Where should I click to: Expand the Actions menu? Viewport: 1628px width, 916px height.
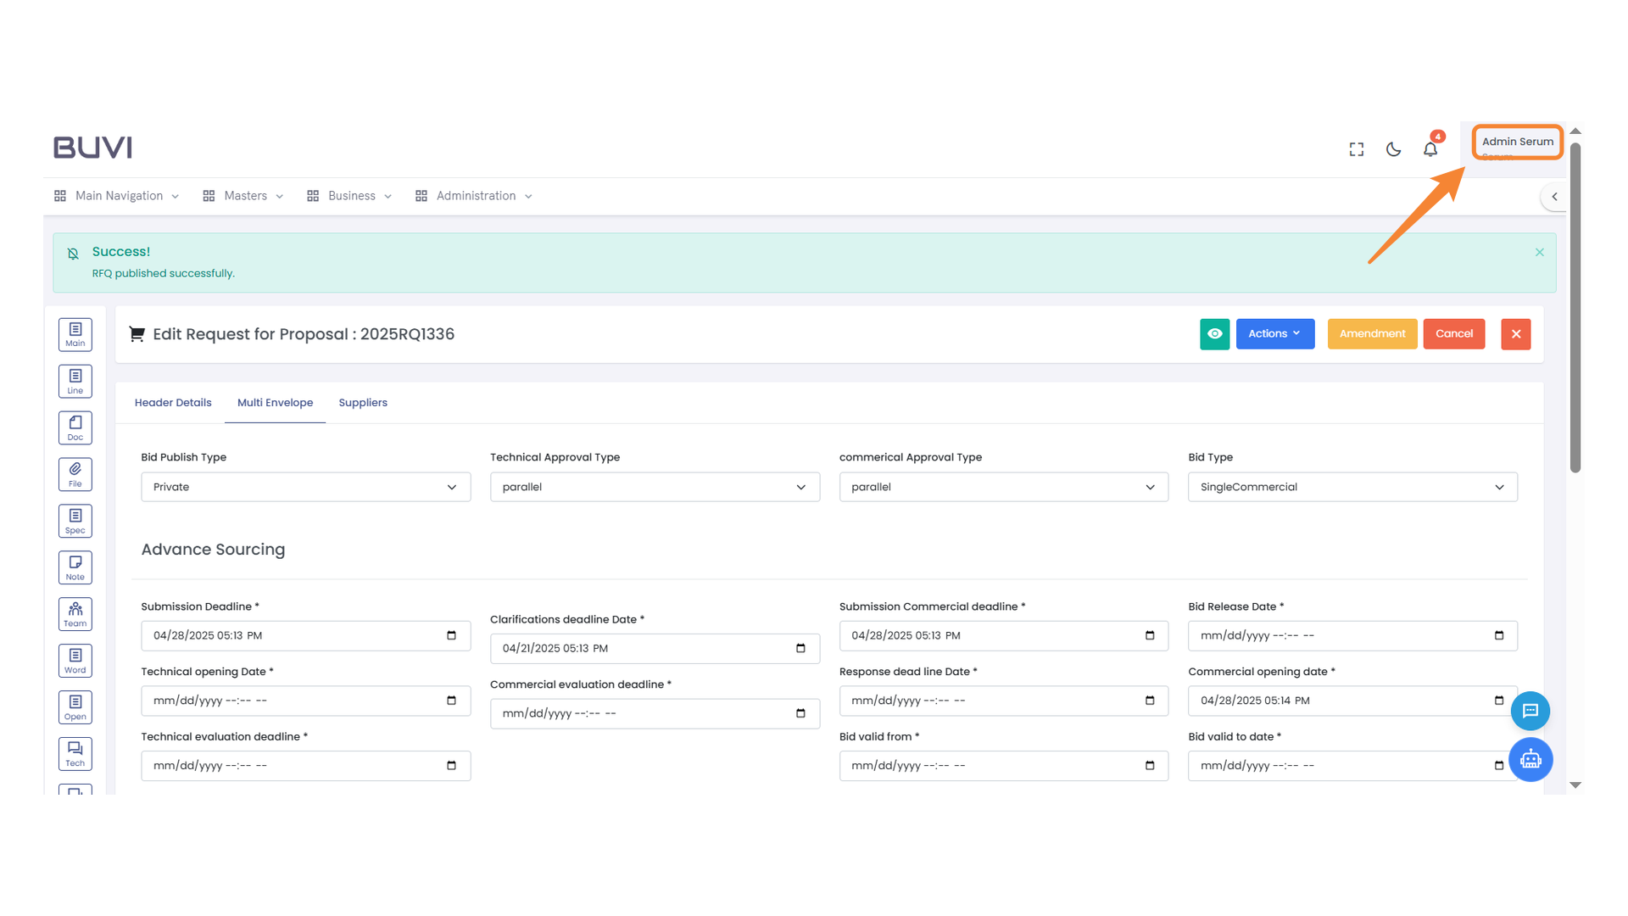tap(1274, 333)
